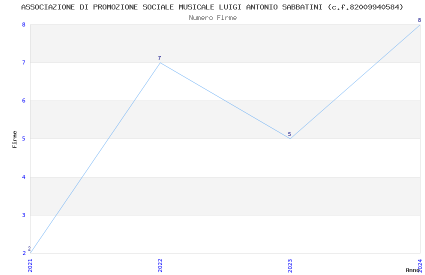Click the 2024 year label on x-axis
This screenshot has height=275, width=425.
click(420, 264)
